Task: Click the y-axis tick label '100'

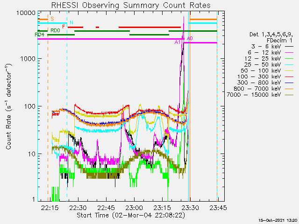Action: pos(30,106)
